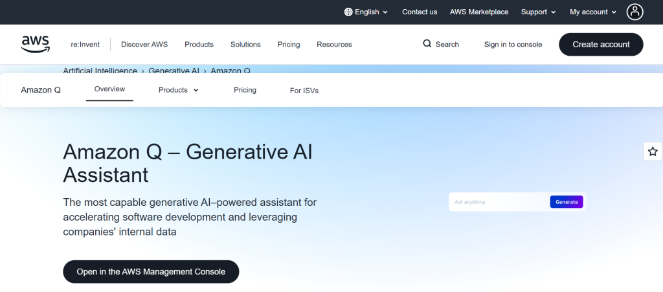Open the re:Invent link

(85, 45)
